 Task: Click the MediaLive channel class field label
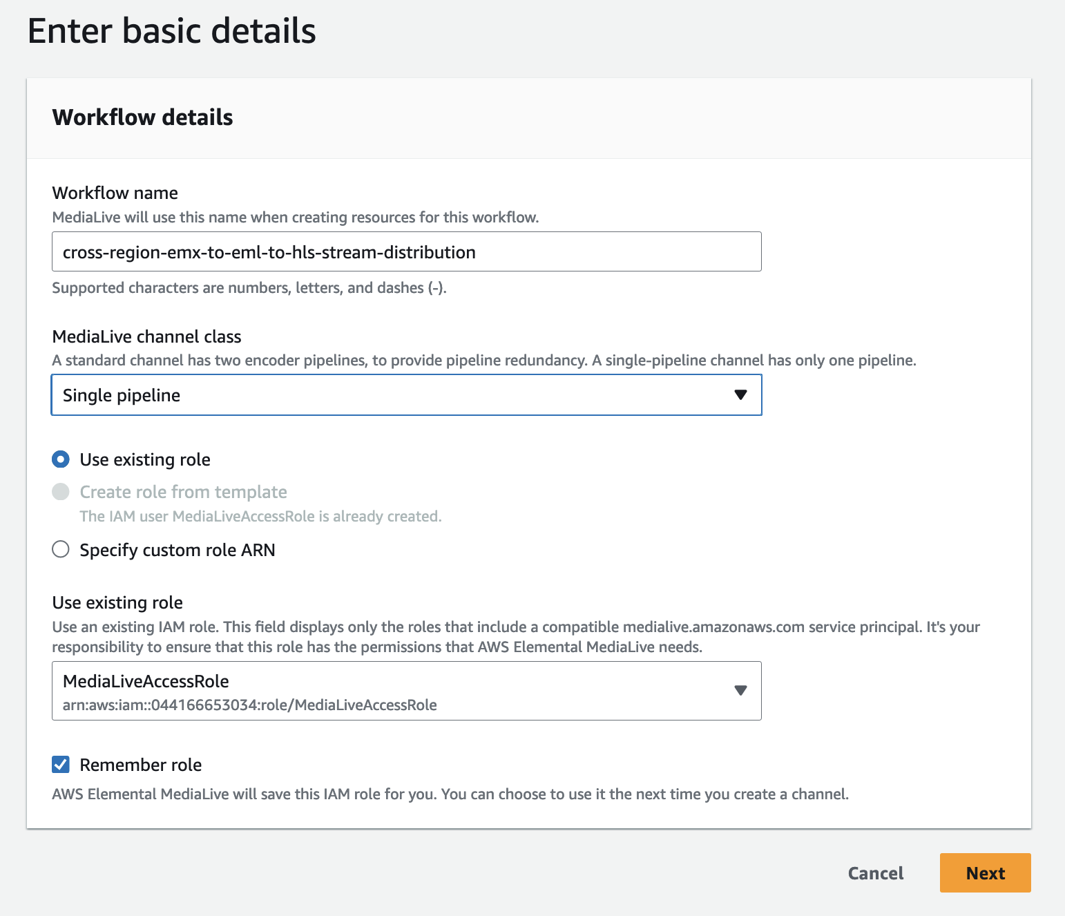coord(147,336)
